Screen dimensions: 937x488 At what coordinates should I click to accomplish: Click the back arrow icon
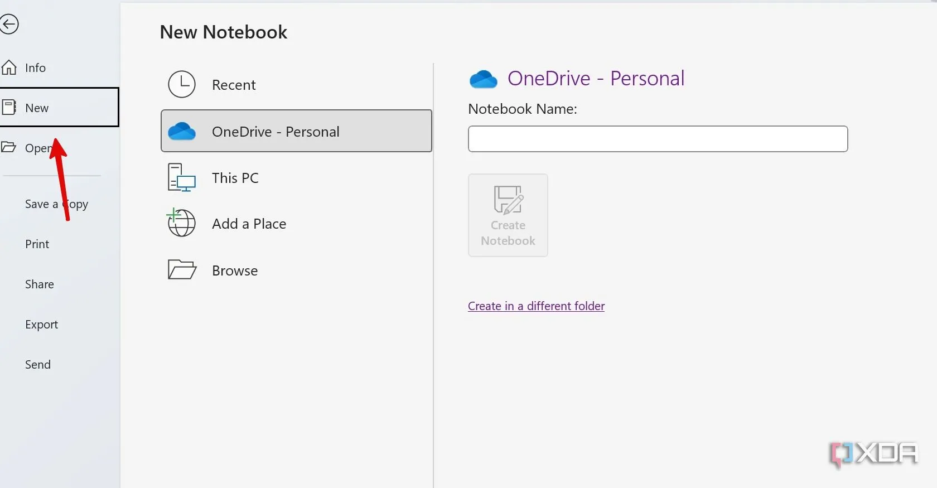tap(8, 24)
